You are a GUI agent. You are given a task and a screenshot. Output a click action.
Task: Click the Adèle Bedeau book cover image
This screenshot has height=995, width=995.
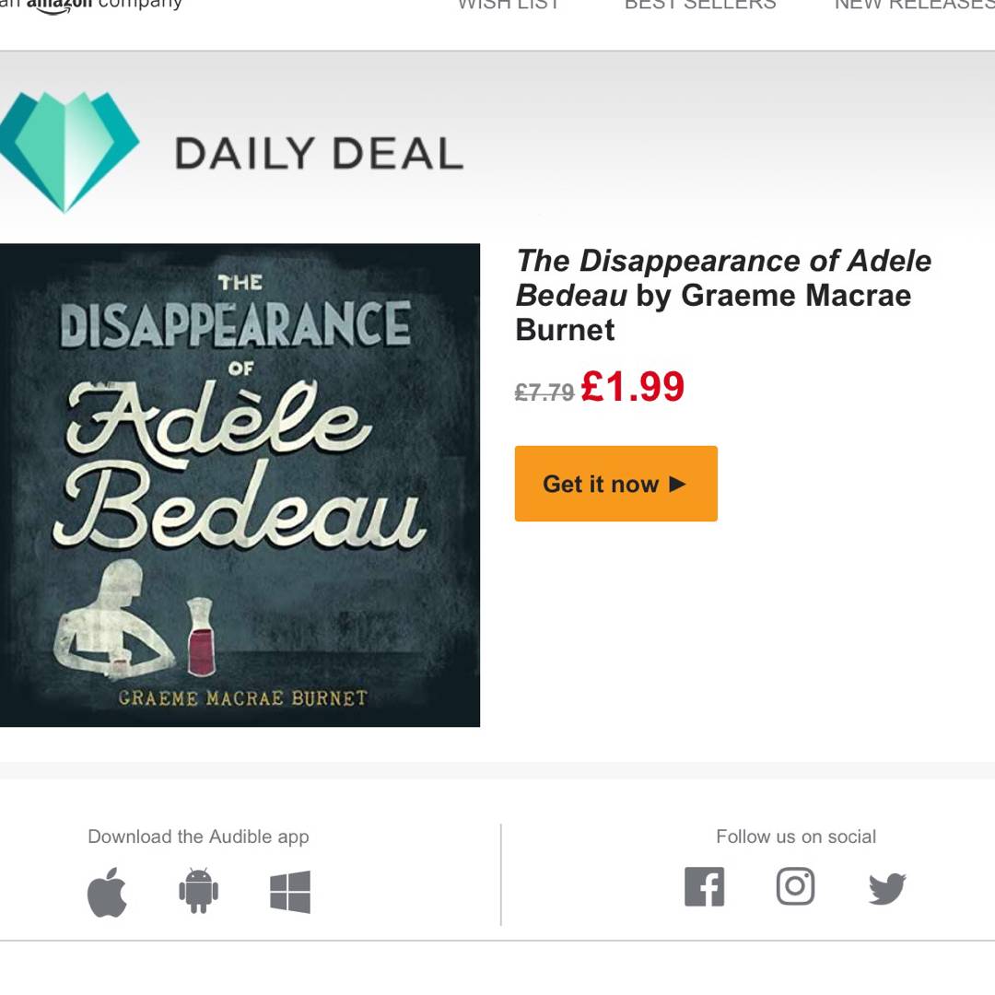coord(240,485)
